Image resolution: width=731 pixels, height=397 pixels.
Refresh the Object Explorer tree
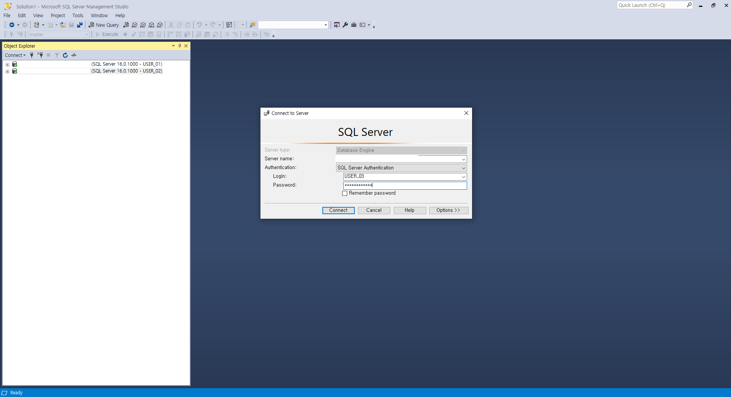(x=65, y=55)
